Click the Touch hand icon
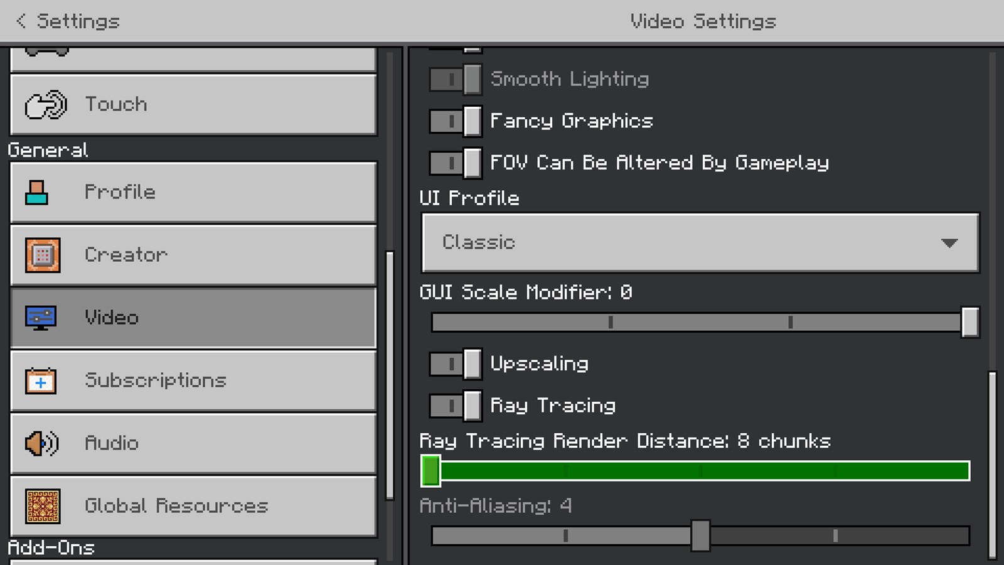This screenshot has height=565, width=1004. coord(45,104)
